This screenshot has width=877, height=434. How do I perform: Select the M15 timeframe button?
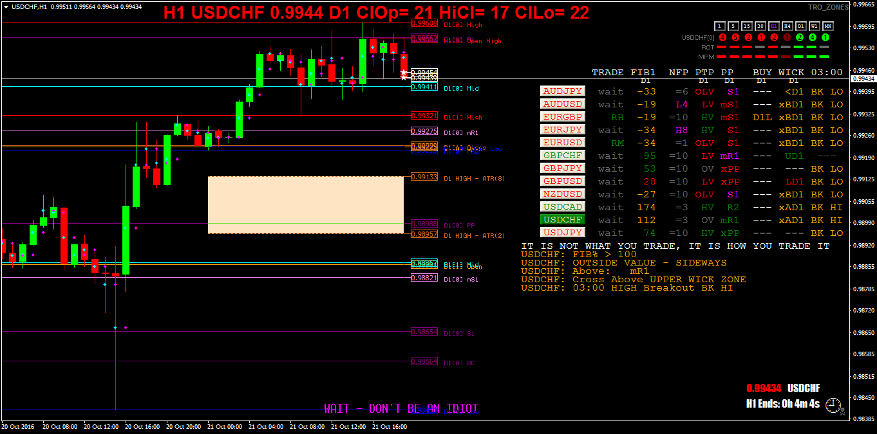click(x=746, y=26)
